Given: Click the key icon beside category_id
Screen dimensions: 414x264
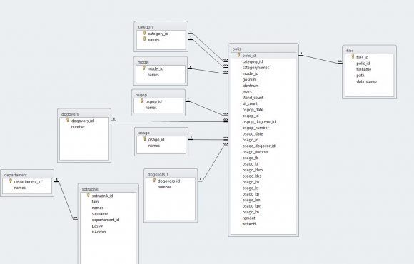Looking at the screenshot, I should pyautogui.click(x=144, y=33).
